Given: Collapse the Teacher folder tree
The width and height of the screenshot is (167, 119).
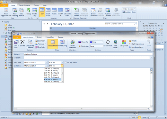Looking at the screenshot, I should point(2,22).
